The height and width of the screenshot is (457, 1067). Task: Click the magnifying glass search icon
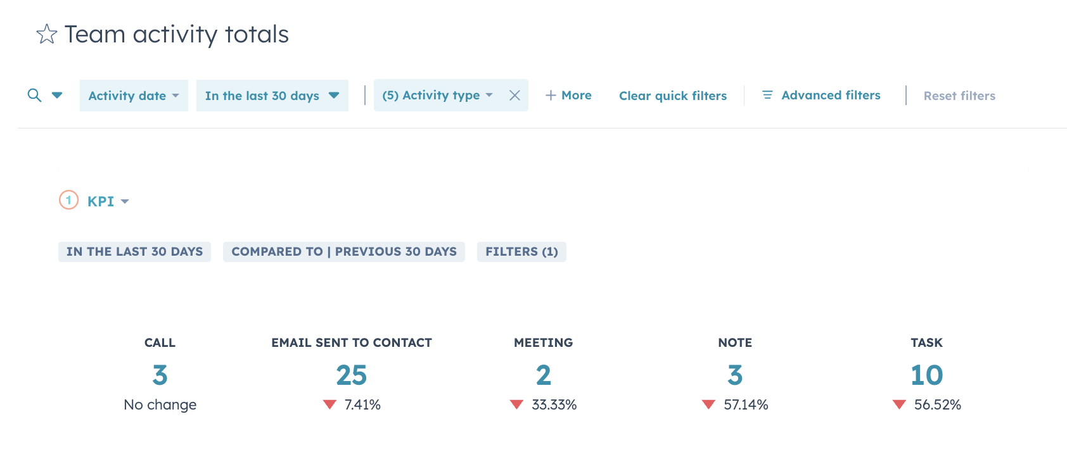[x=34, y=96]
